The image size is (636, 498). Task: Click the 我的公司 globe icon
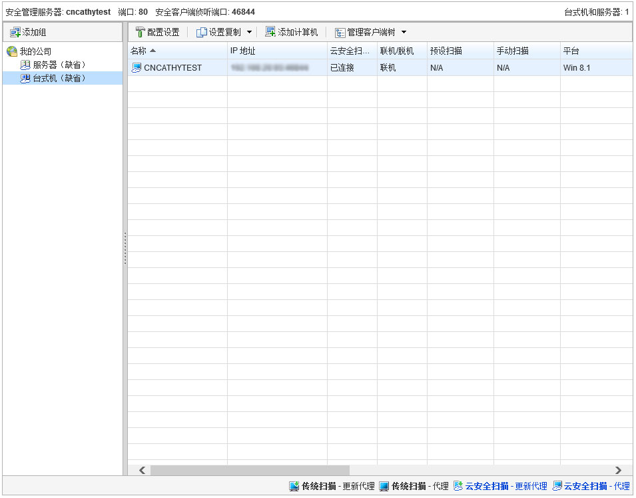(x=12, y=51)
